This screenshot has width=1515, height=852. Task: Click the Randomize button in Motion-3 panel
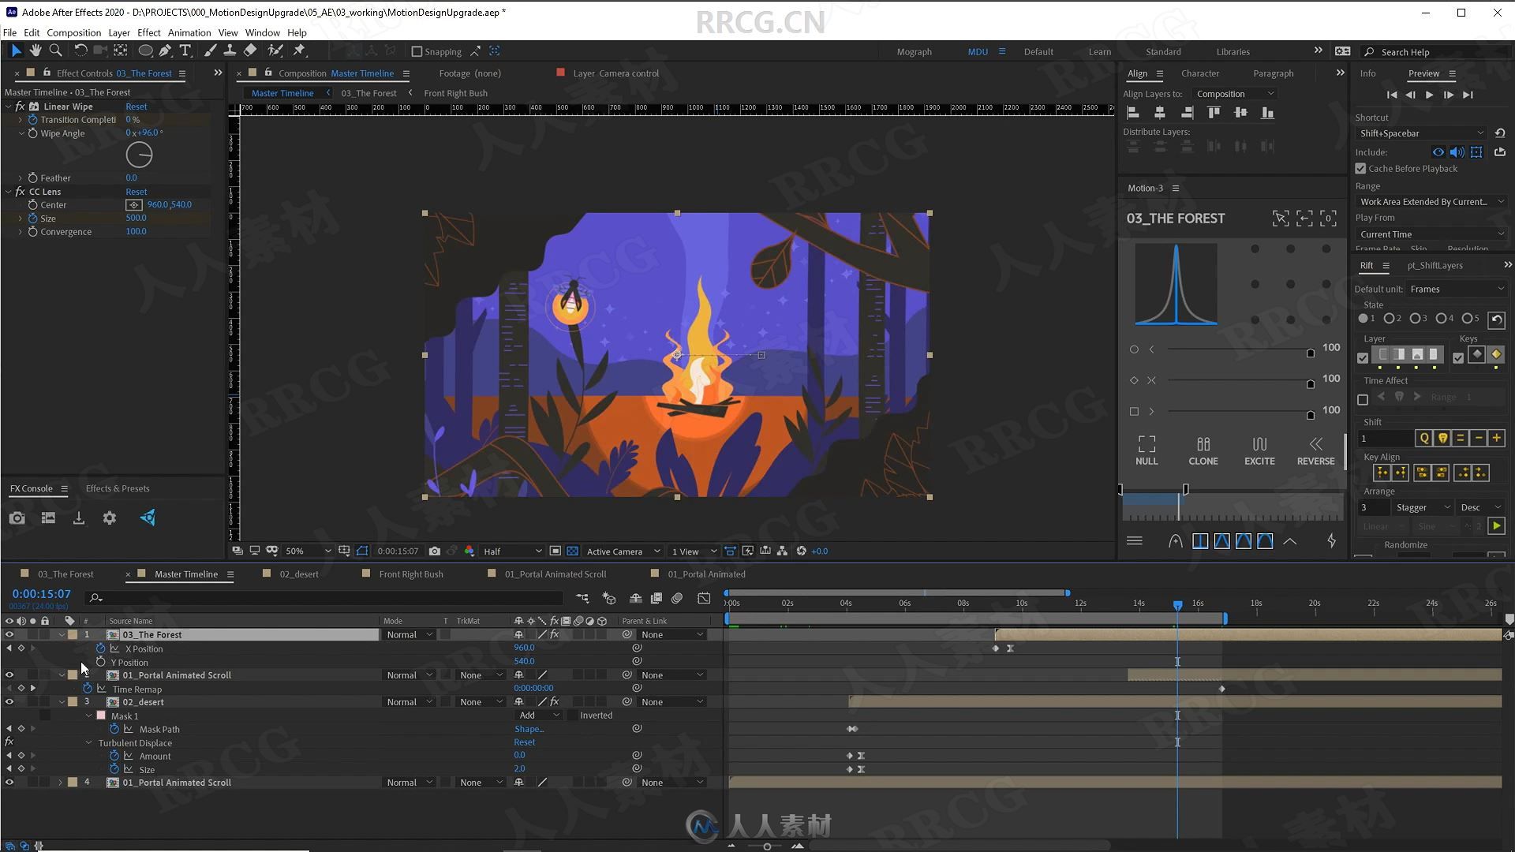tap(1406, 544)
